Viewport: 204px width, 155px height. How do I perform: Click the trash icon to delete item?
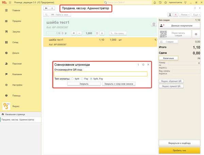(x=154, y=24)
